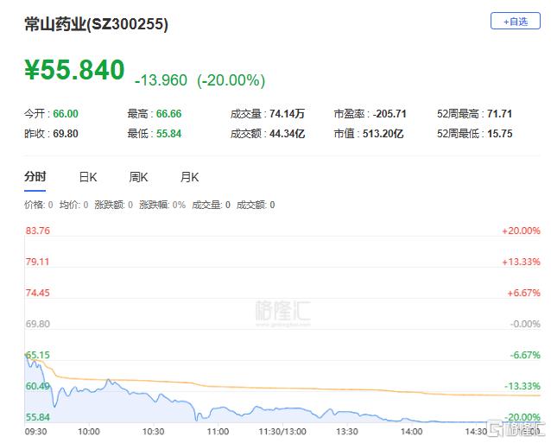Click the -0.00% axis label
The height and width of the screenshot is (443, 551).
tap(525, 324)
